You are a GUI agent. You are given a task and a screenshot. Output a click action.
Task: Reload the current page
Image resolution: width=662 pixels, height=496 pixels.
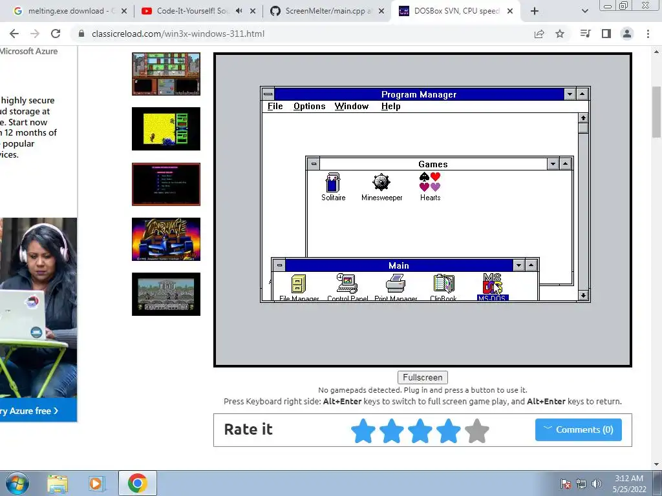pos(56,34)
